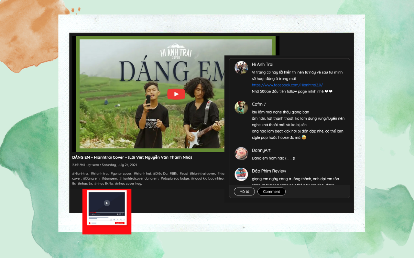Click DannyArt's pig avatar
This screenshot has width=414, height=258.
(x=241, y=154)
